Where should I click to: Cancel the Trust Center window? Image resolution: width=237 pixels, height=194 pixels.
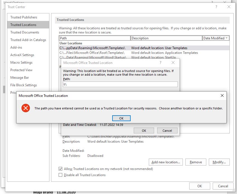pyautogui.click(x=223, y=186)
